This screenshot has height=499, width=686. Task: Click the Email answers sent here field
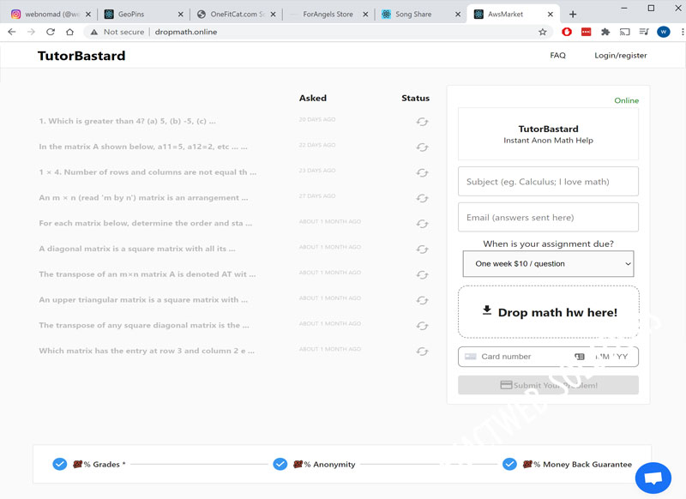click(x=548, y=218)
